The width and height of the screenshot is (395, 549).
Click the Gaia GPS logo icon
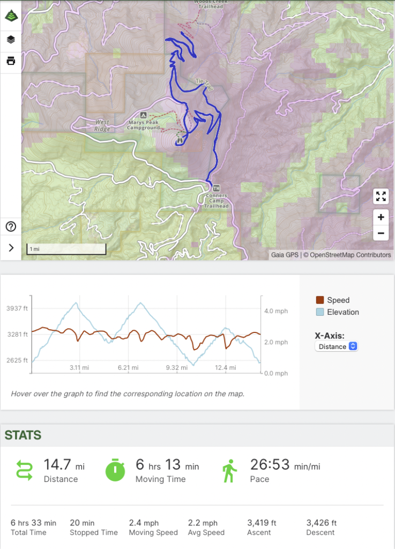click(x=11, y=16)
